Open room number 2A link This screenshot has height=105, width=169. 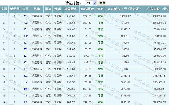pyautogui.click(x=26, y=89)
